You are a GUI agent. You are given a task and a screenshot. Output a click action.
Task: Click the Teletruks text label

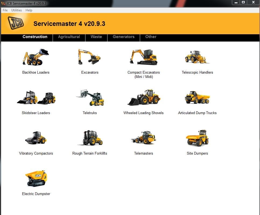[90, 113]
